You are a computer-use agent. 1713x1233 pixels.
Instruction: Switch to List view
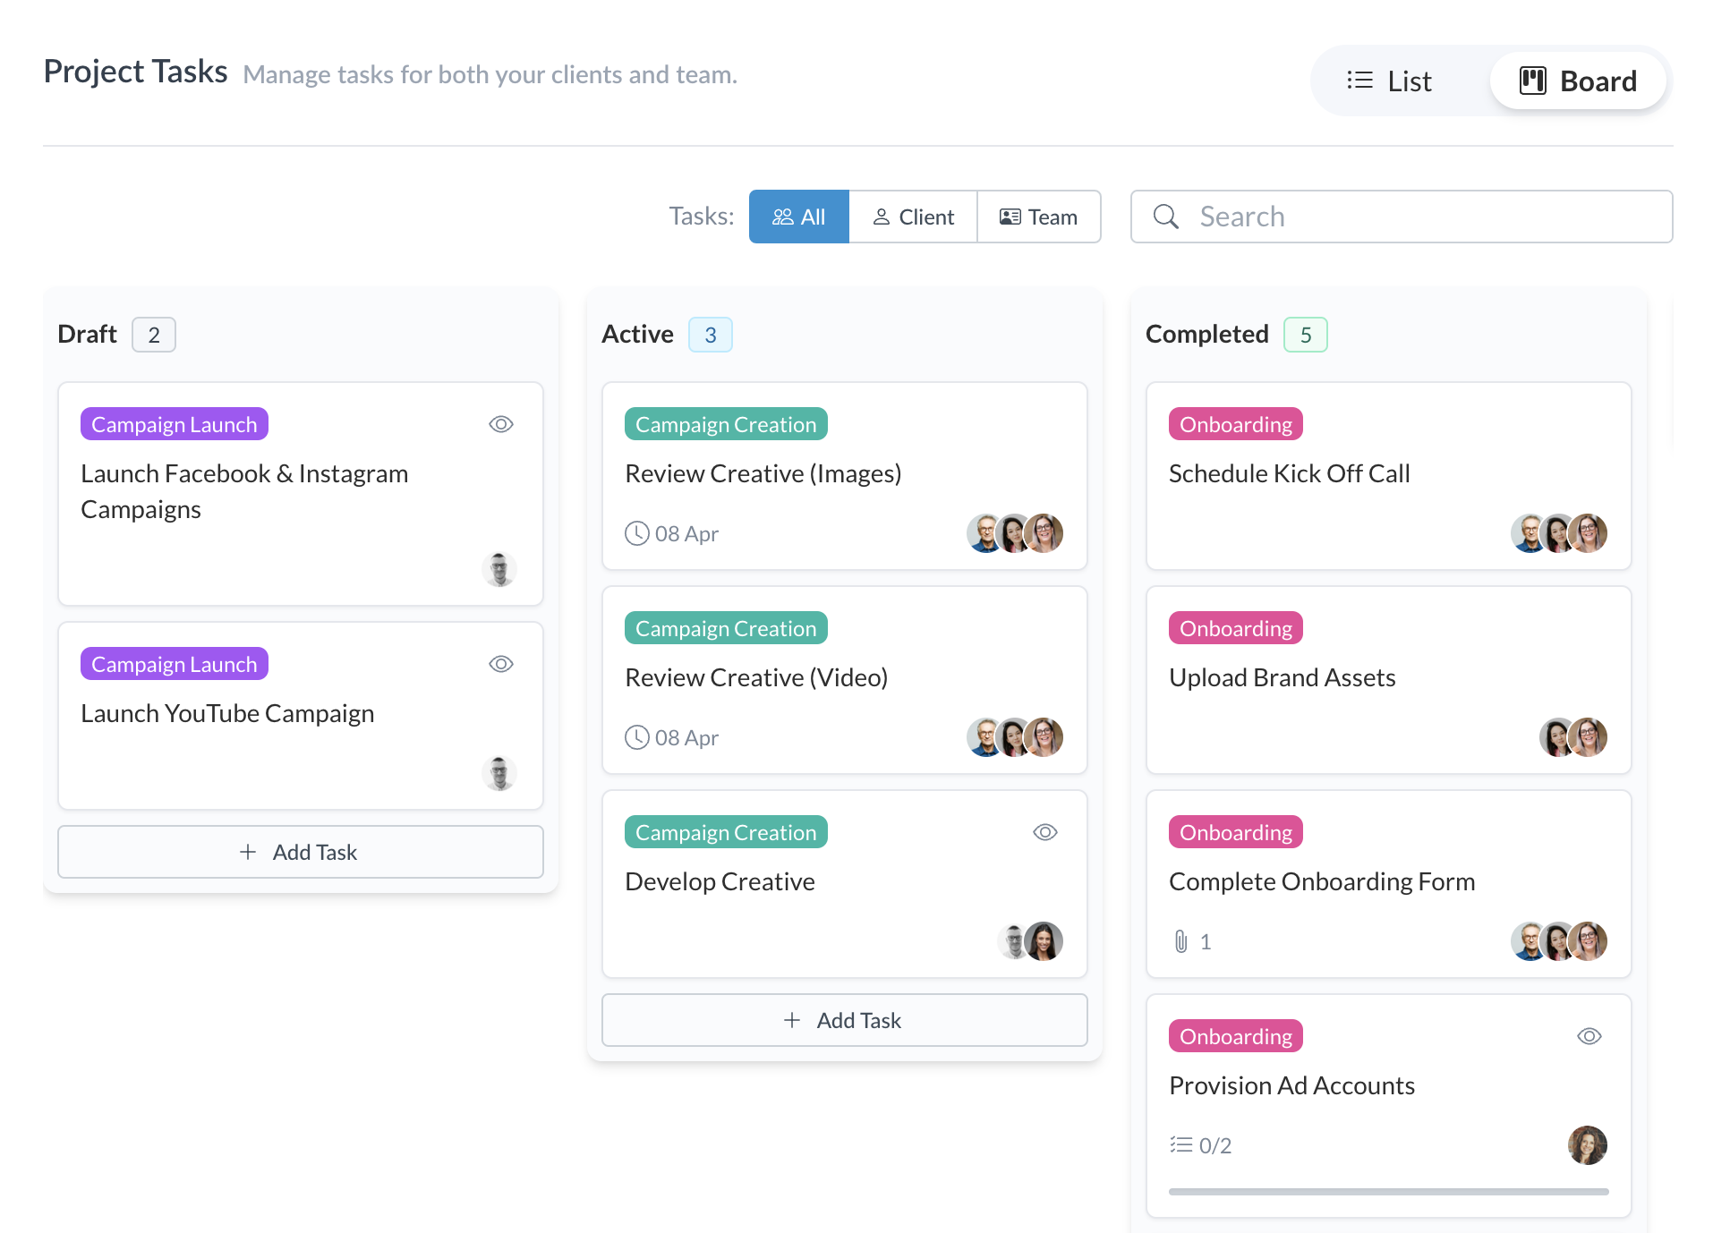[1390, 81]
